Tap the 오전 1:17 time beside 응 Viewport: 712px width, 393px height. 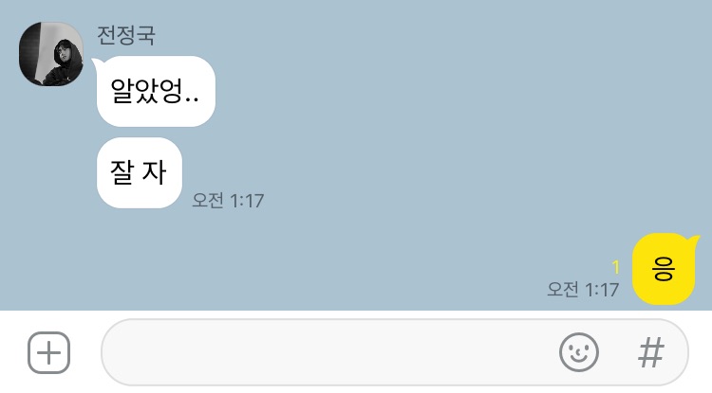click(x=583, y=290)
